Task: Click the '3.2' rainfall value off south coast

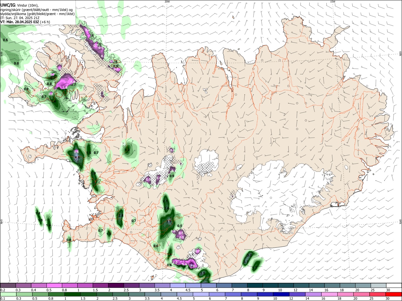Action: (250, 256)
